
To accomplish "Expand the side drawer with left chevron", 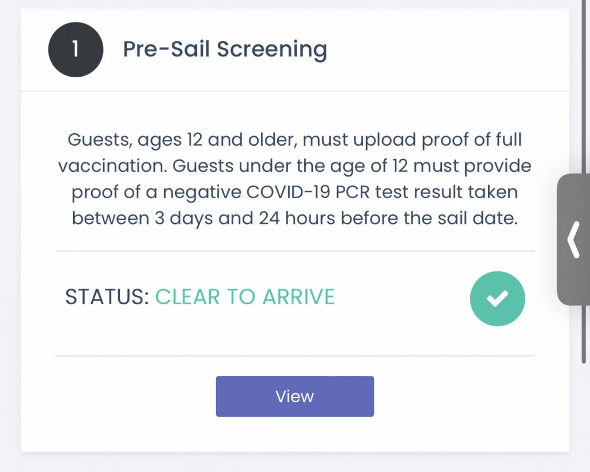I will (x=573, y=239).
